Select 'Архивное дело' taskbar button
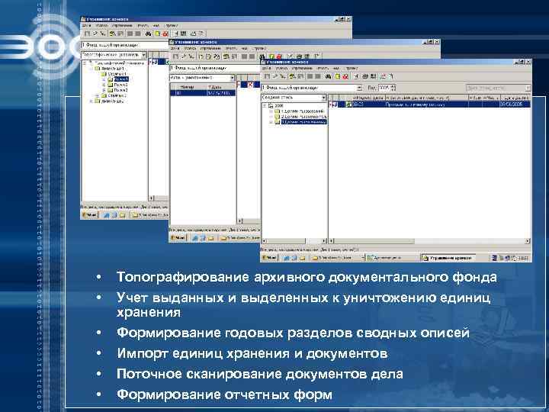Screen dimensions: 549x412 point(391,258)
